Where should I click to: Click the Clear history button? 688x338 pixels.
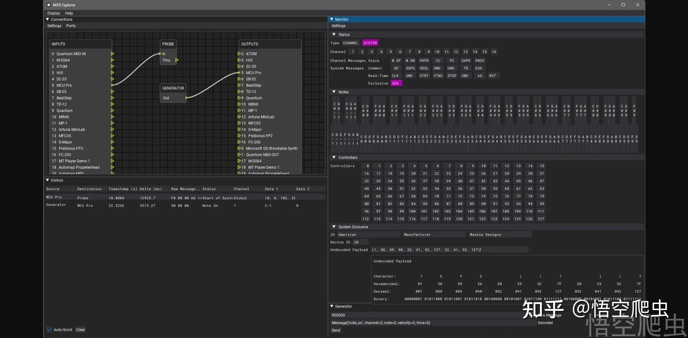tap(81, 329)
